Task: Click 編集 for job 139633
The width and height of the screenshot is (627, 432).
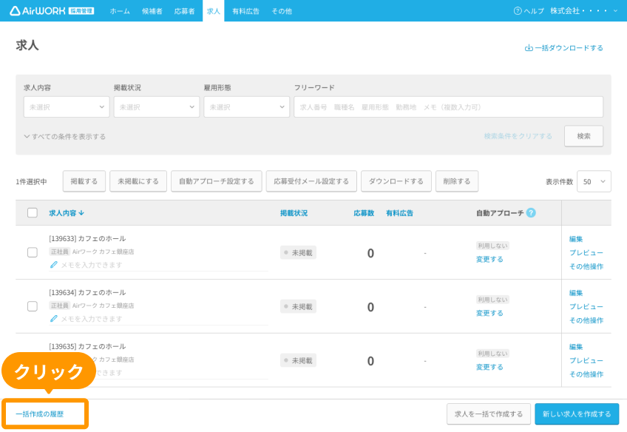Action: coord(576,239)
